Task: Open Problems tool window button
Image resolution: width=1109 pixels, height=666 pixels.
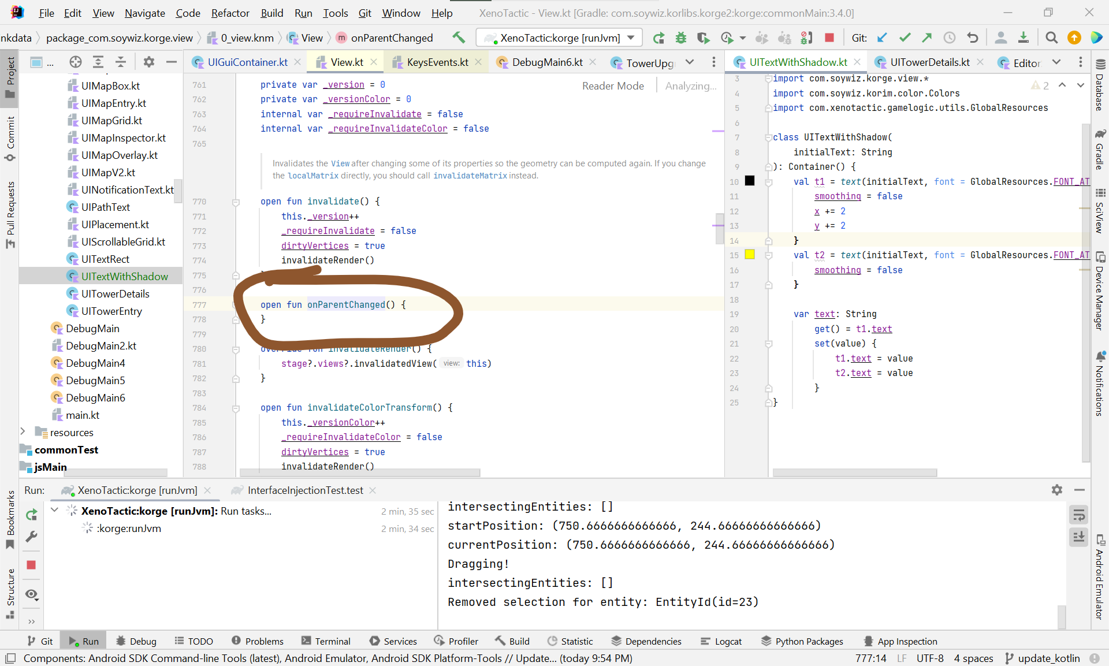Action: point(258,641)
